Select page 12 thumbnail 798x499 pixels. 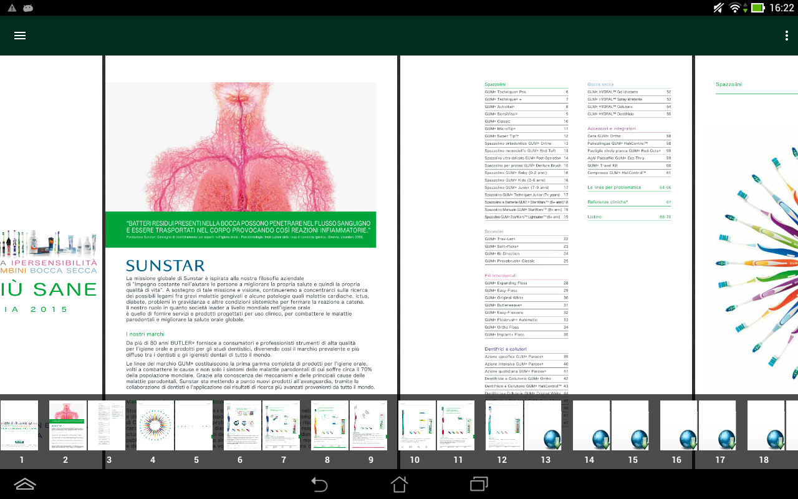pos(504,425)
